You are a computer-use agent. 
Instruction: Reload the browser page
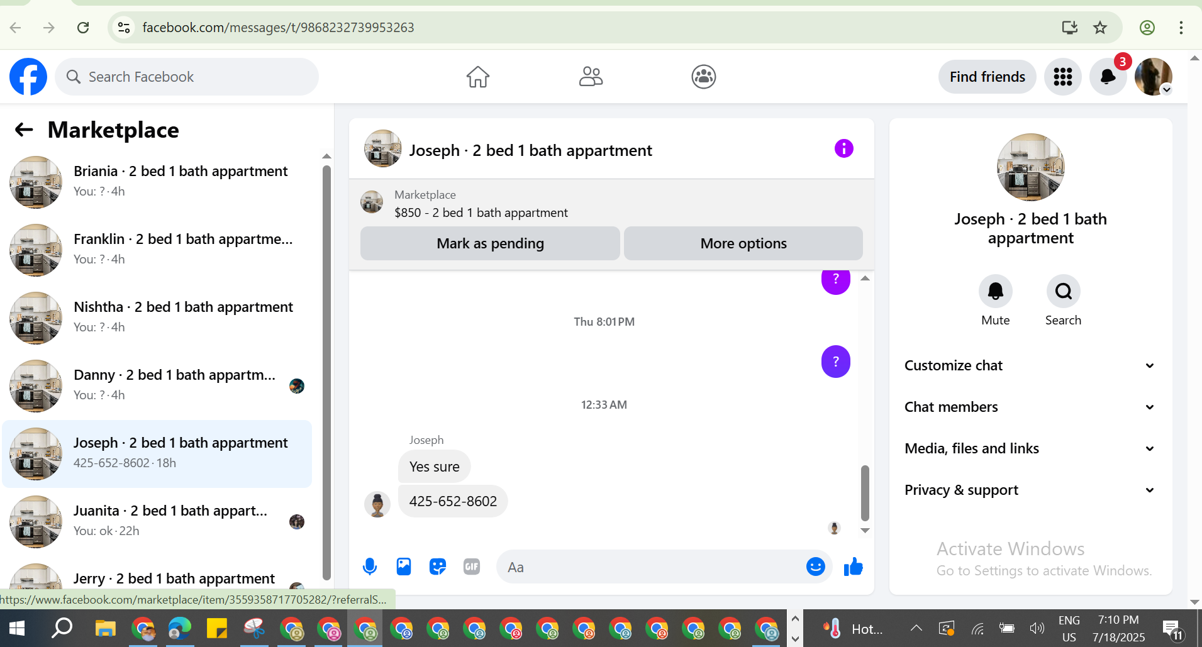tap(83, 28)
